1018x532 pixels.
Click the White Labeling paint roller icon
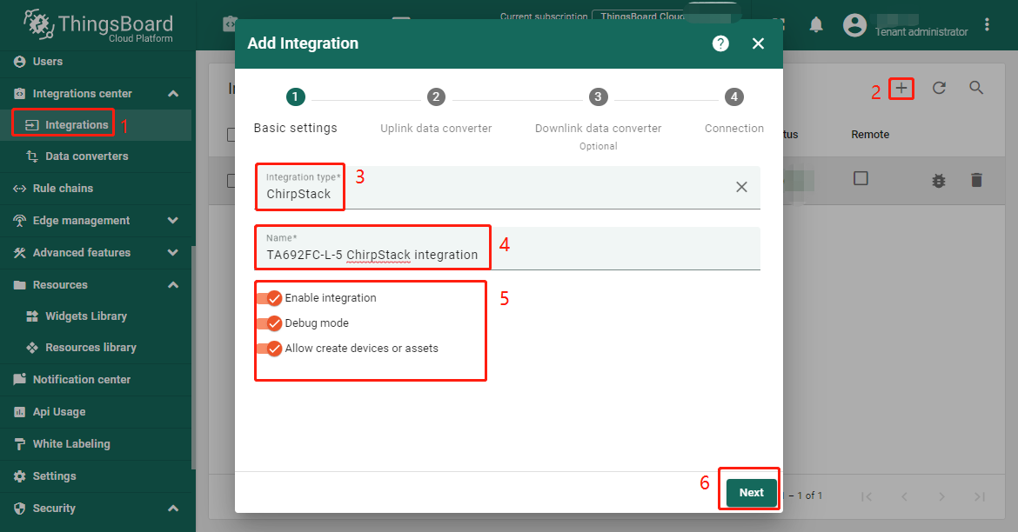(19, 443)
